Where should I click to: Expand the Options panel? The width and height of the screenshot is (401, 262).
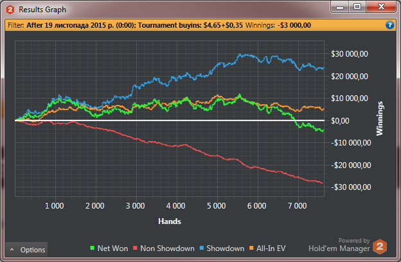[26, 250]
